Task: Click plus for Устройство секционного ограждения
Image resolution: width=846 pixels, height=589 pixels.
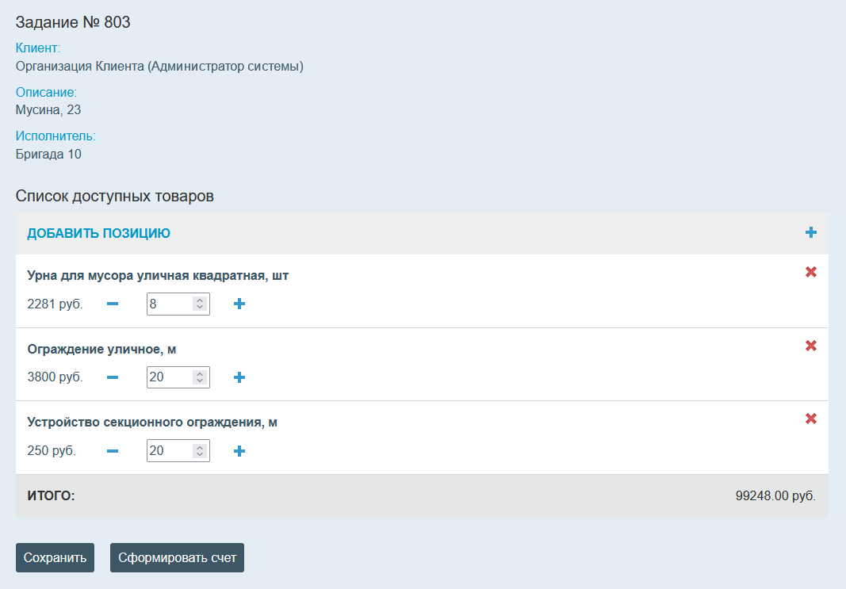Action: pyautogui.click(x=239, y=451)
